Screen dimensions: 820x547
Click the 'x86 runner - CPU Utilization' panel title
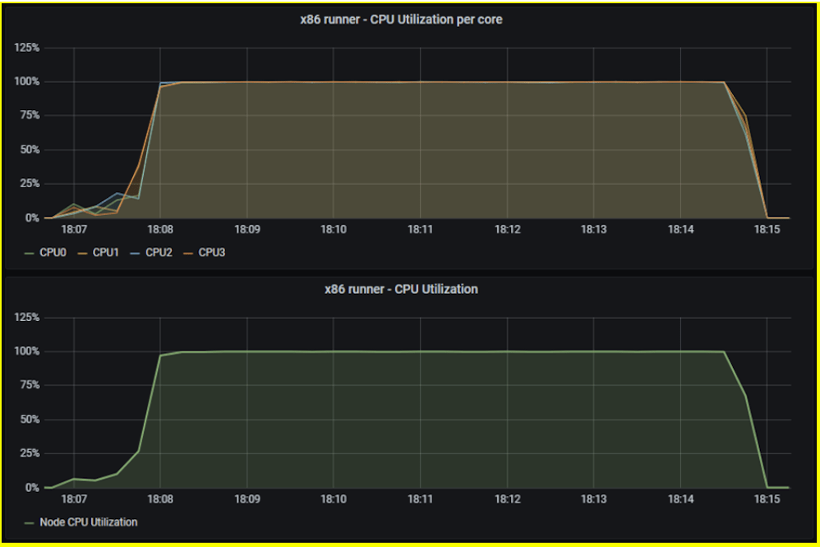(x=402, y=289)
